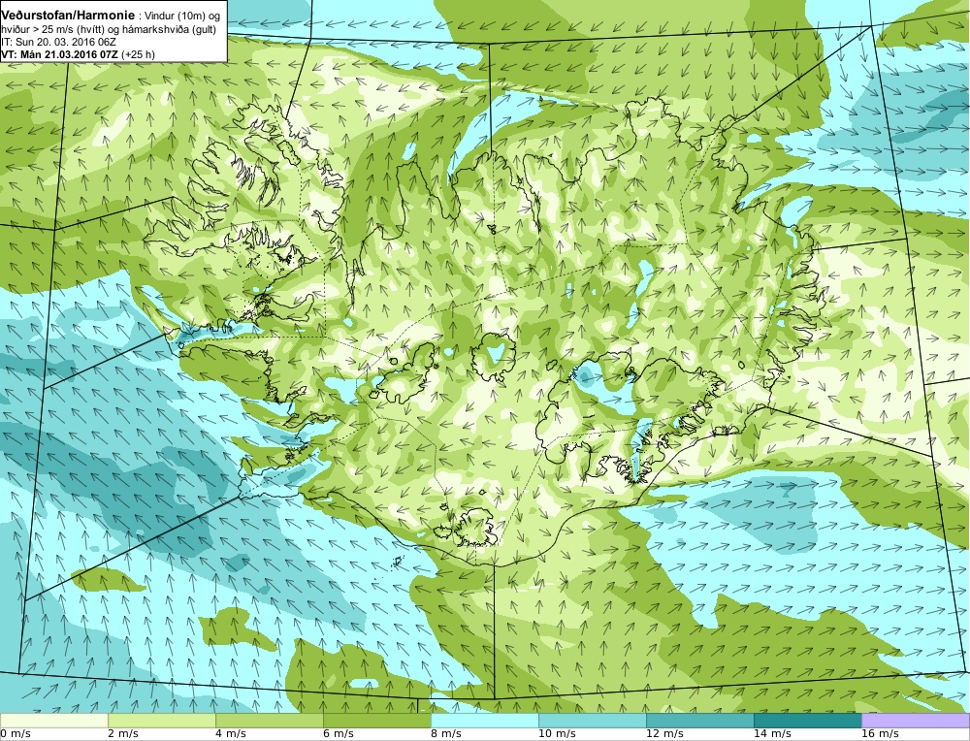
Task: Click the 'hviður > 25 m/s' legend line
Action: [x=109, y=29]
